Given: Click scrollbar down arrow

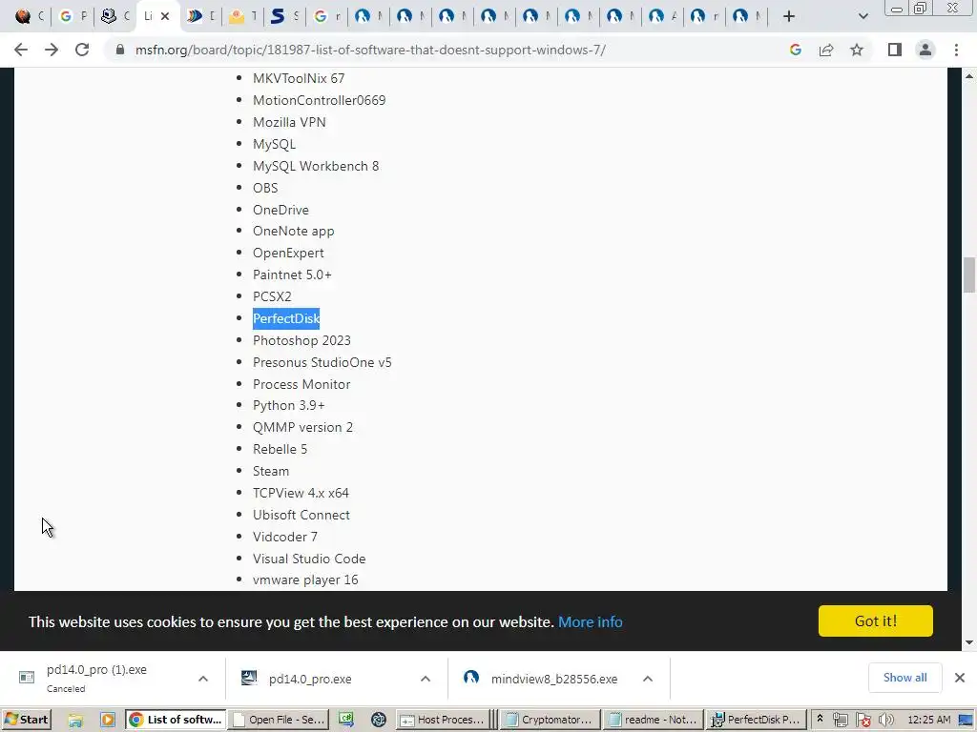Looking at the screenshot, I should 969,643.
